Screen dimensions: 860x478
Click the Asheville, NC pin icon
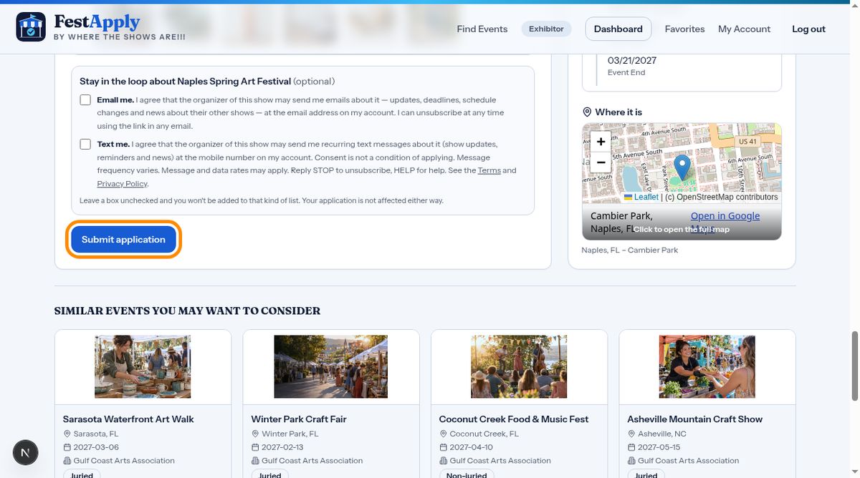632,434
